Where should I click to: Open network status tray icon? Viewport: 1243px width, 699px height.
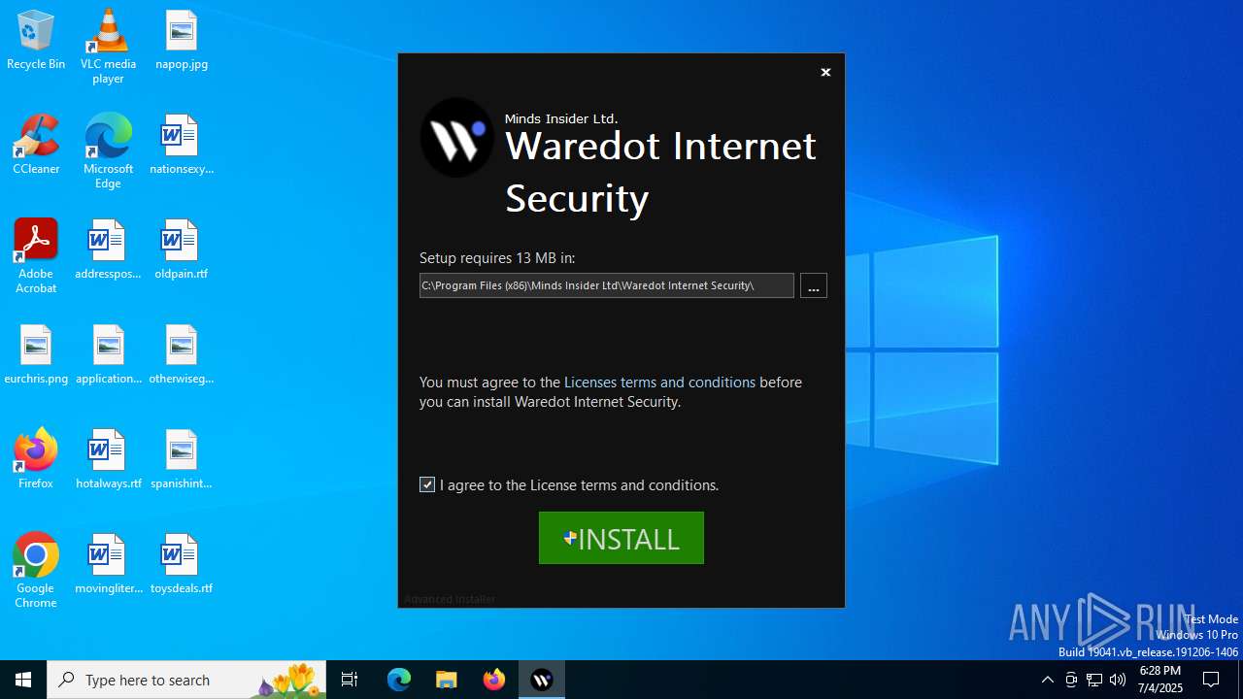(1094, 680)
